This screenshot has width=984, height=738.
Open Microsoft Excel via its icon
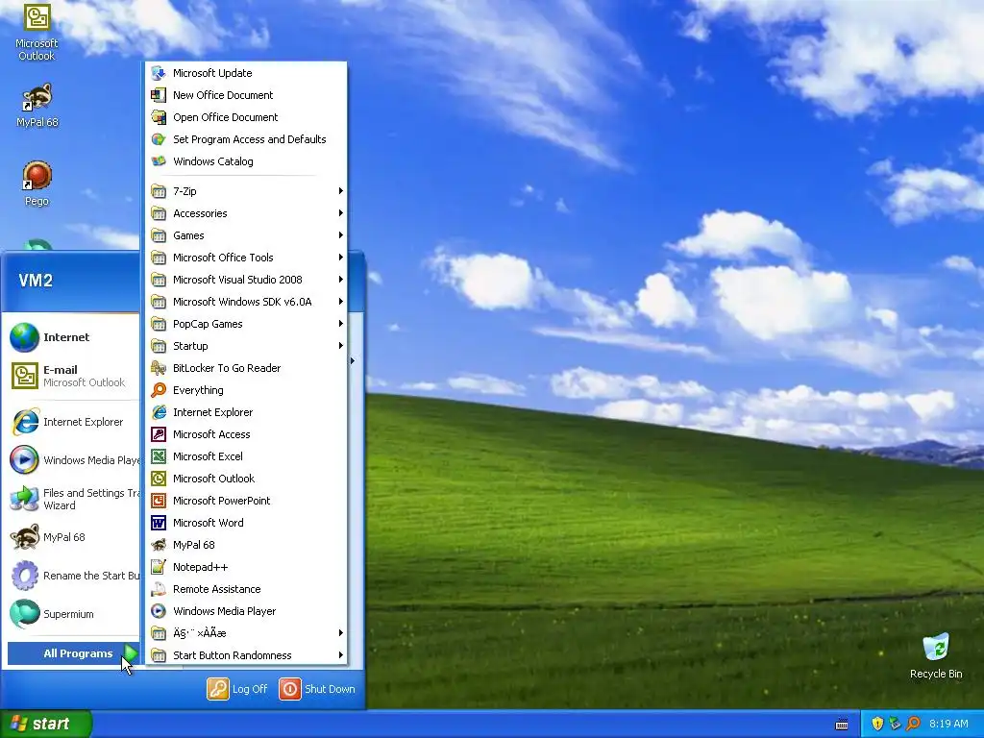[x=159, y=456]
